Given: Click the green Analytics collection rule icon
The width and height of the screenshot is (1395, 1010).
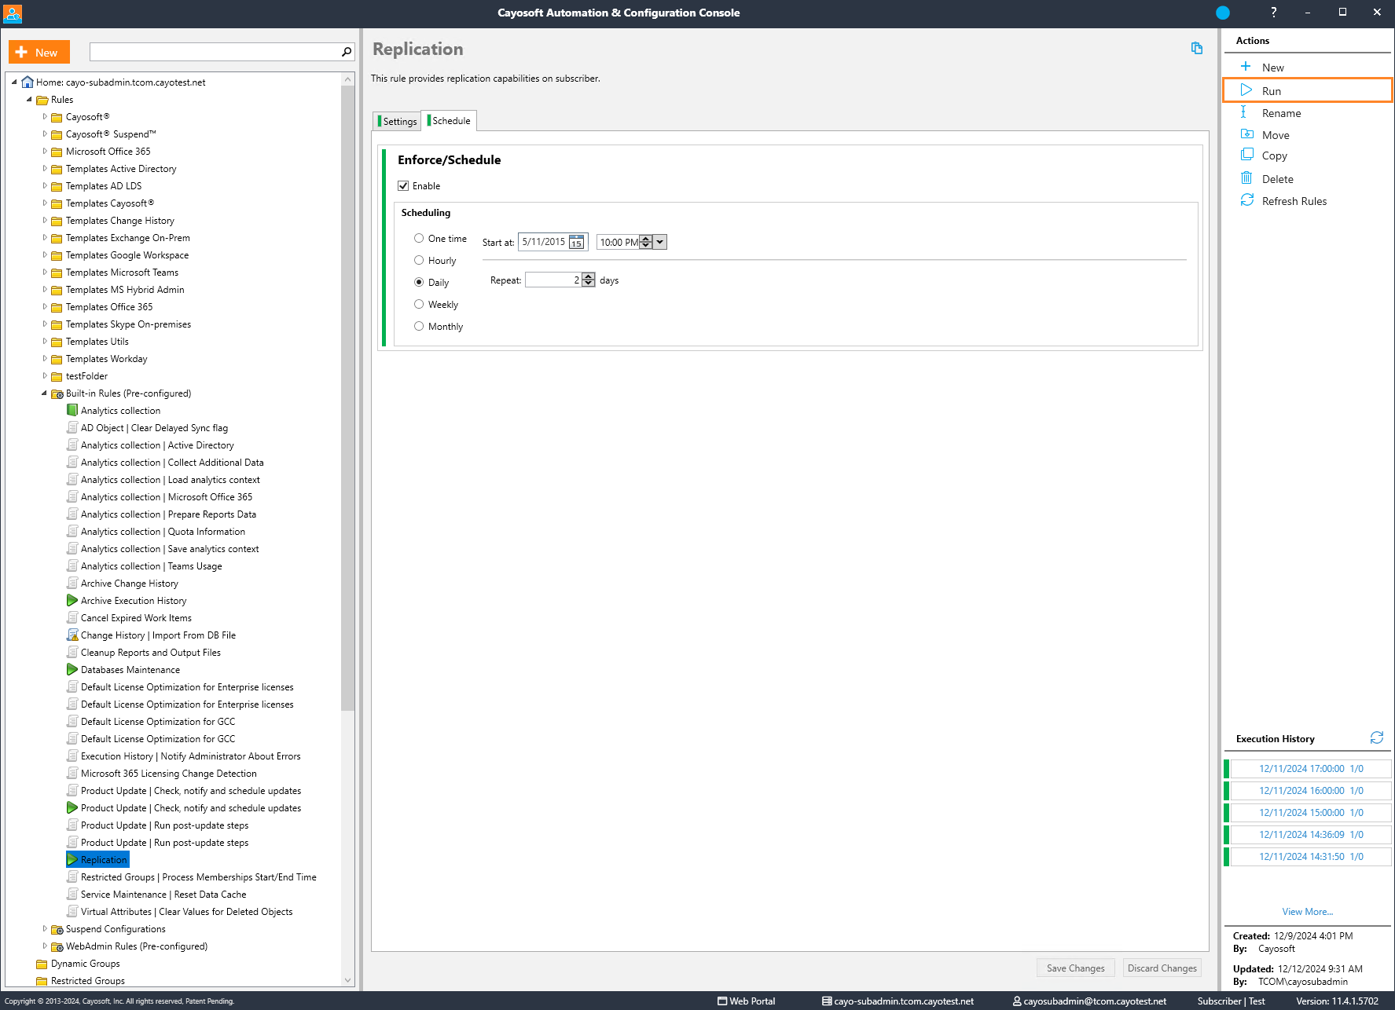Looking at the screenshot, I should (x=72, y=410).
